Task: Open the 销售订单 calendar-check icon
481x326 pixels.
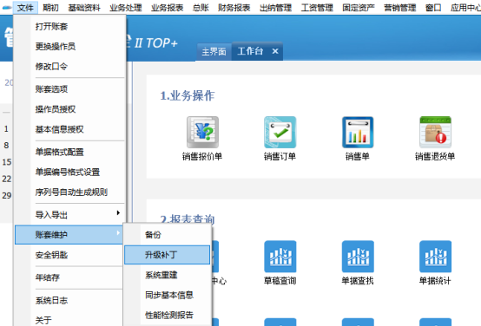Action: tap(280, 132)
